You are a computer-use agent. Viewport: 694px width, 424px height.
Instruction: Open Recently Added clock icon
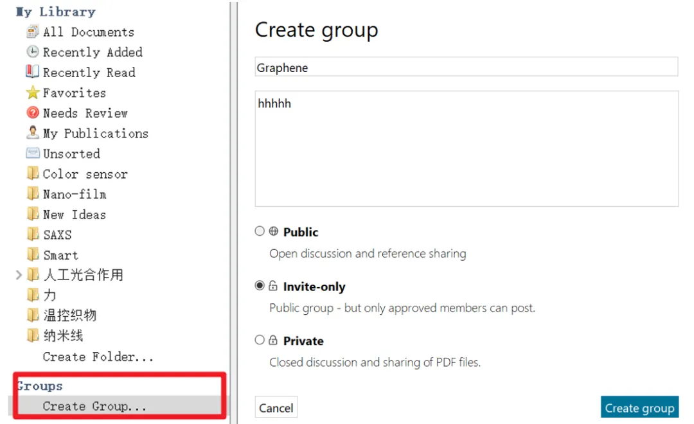coord(33,52)
